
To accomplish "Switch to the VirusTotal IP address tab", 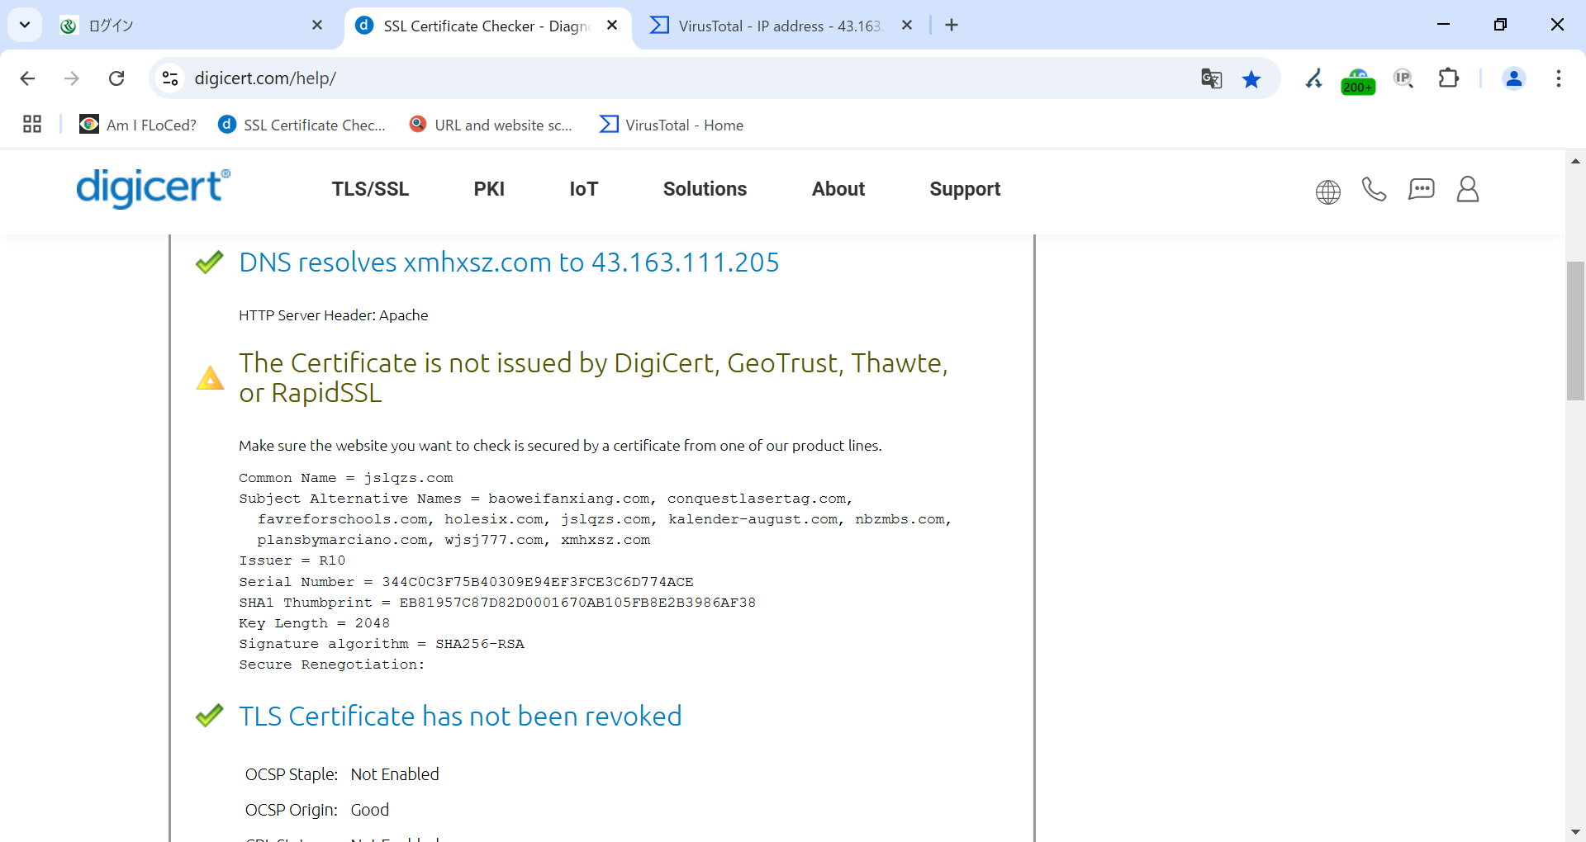I will pos(781,26).
